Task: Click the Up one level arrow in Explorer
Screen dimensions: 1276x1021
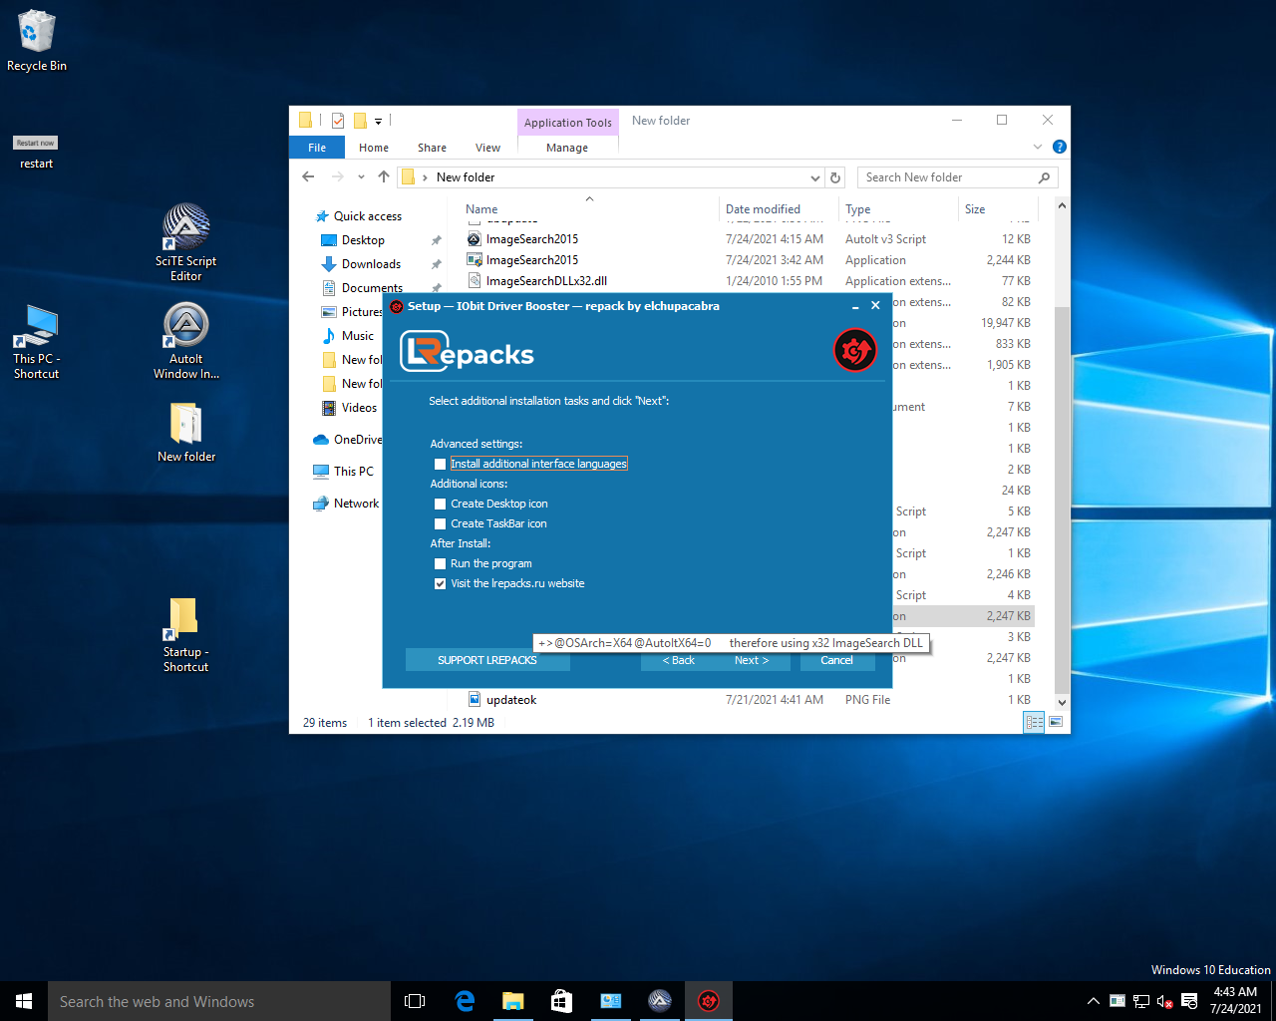Action: (x=384, y=176)
